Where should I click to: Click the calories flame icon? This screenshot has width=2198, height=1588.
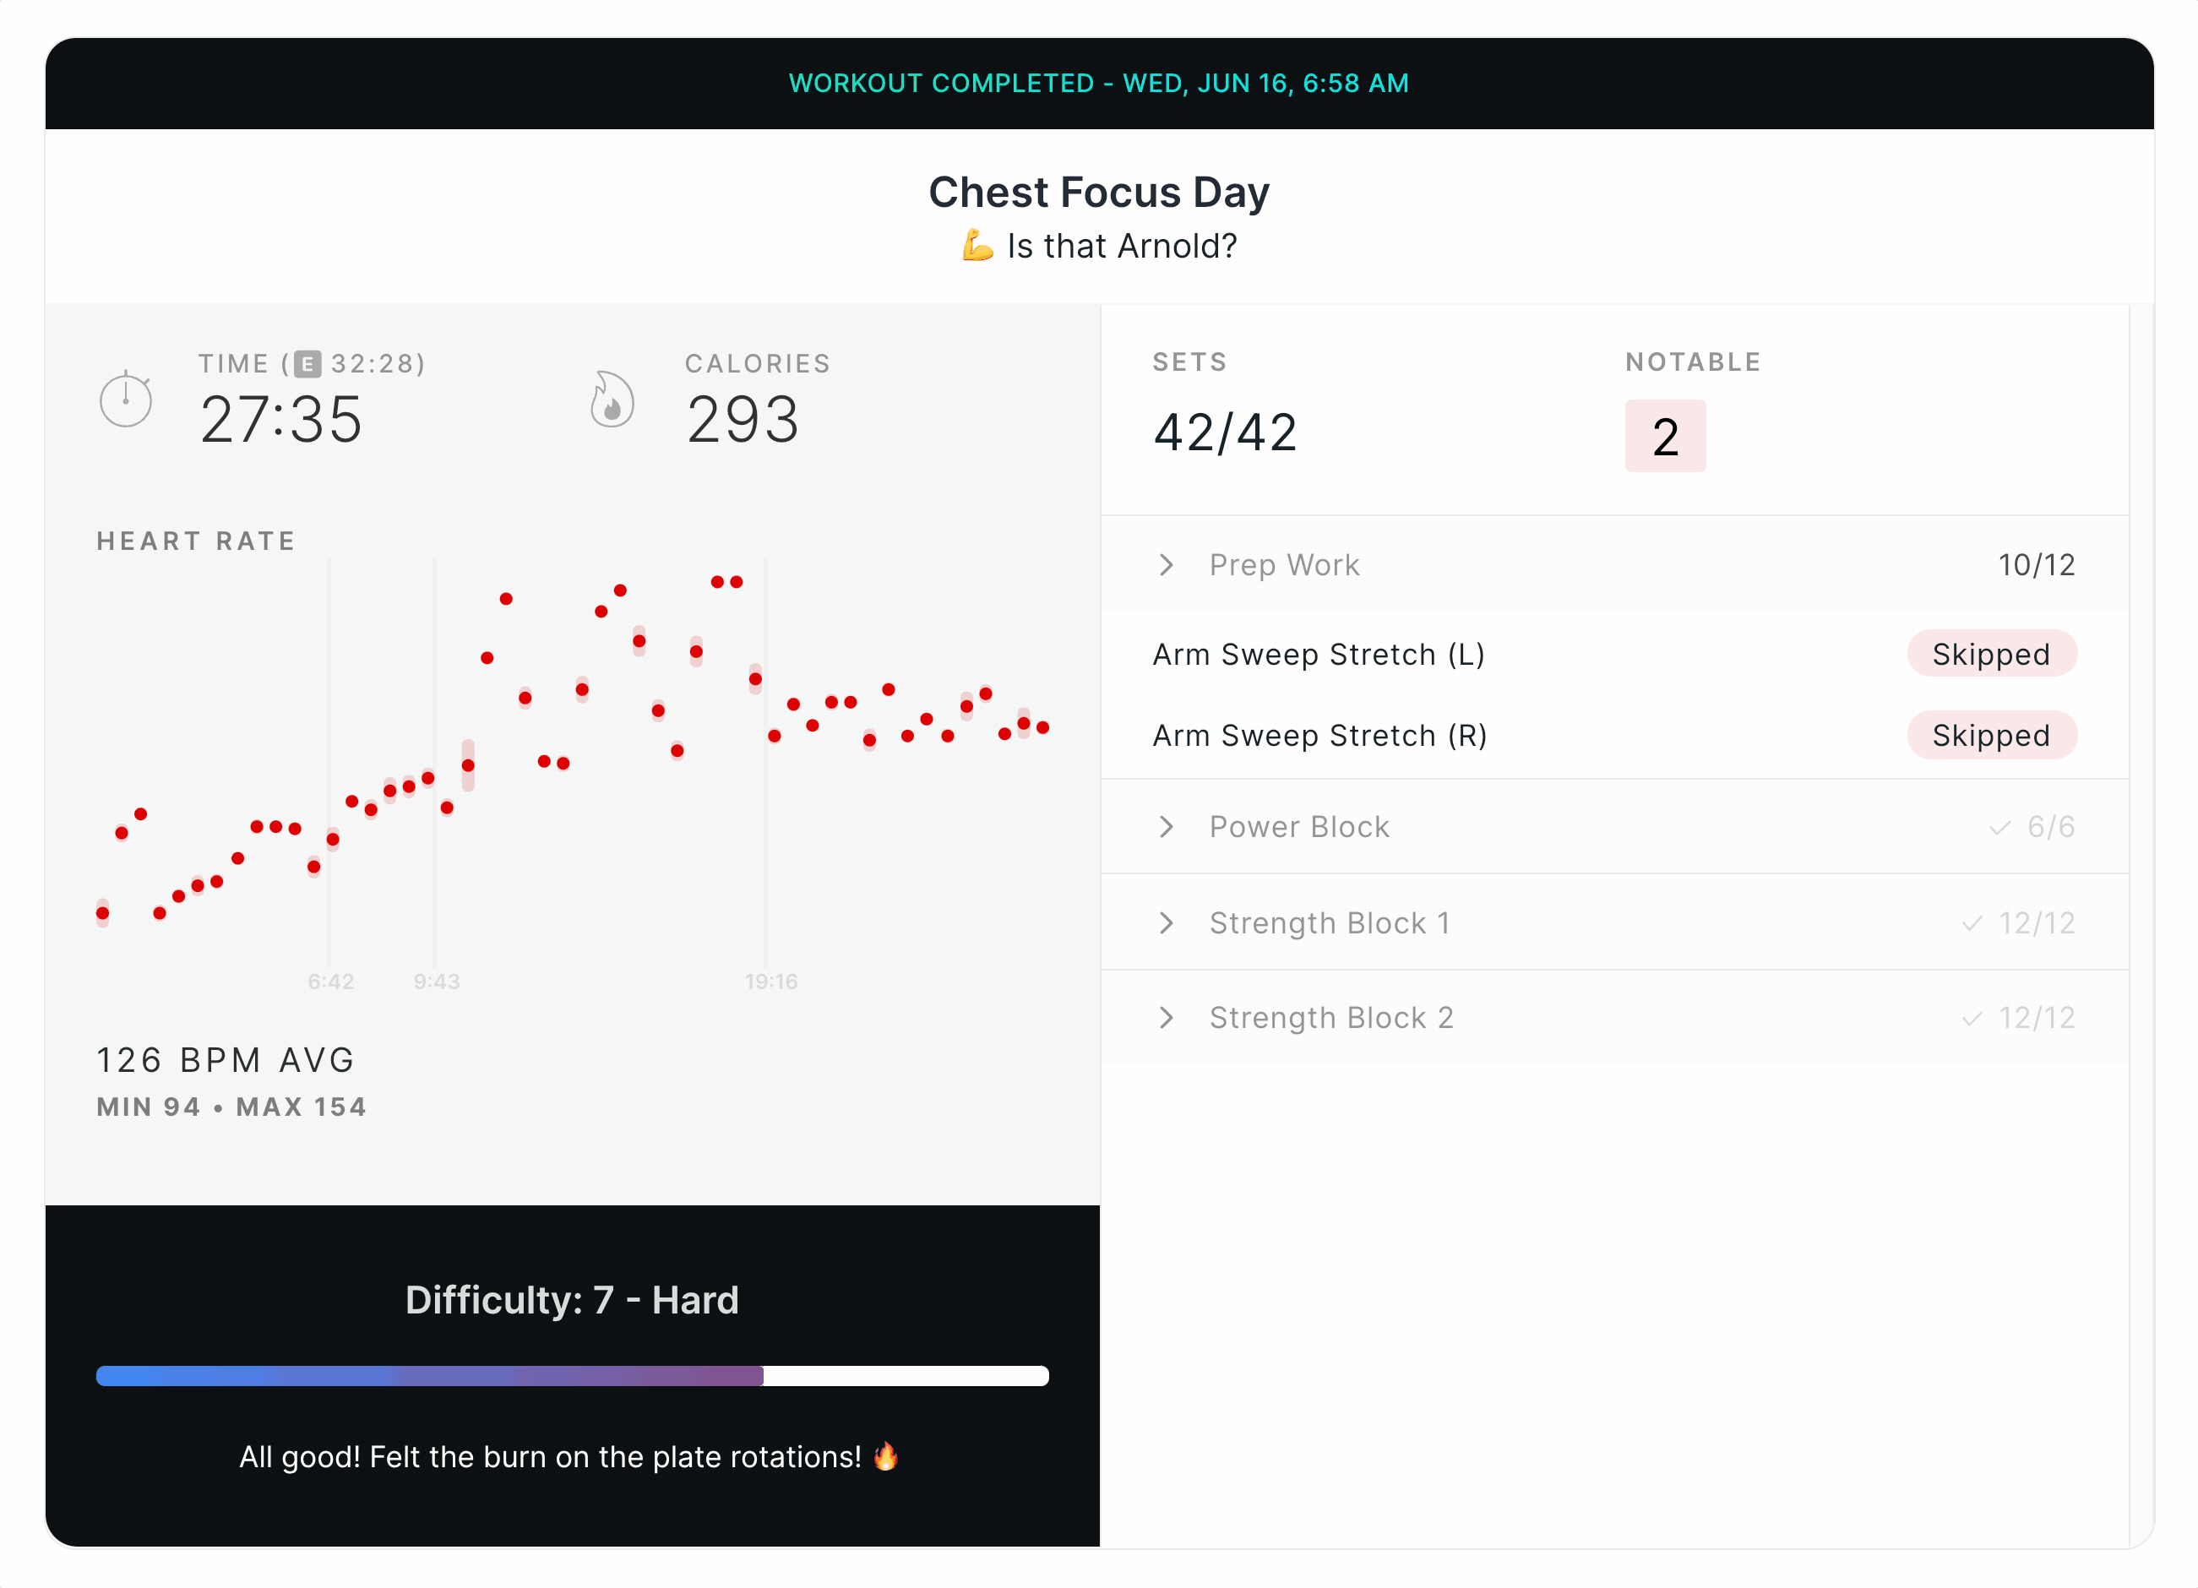click(x=612, y=400)
